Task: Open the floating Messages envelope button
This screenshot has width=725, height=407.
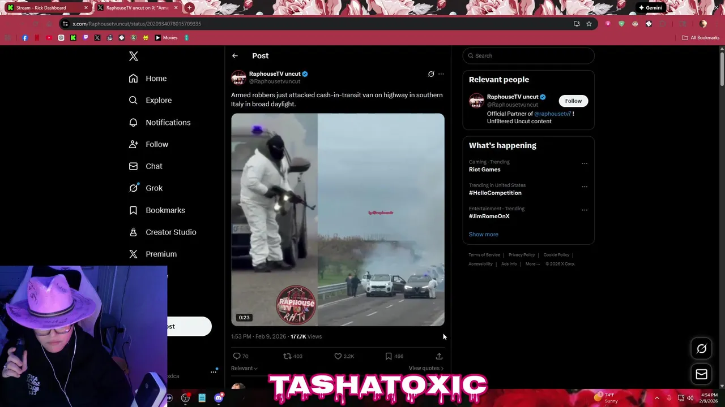Action: (701, 374)
